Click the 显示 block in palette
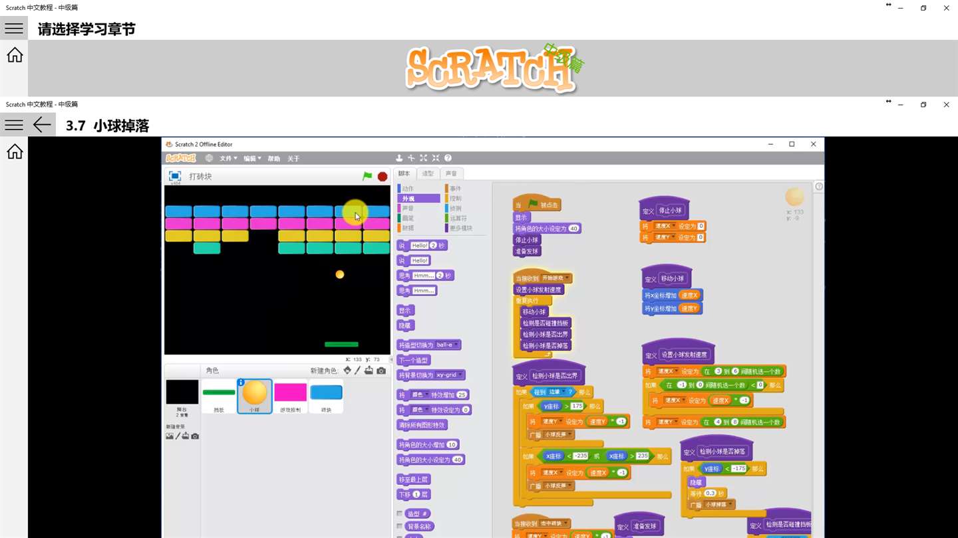 405,311
